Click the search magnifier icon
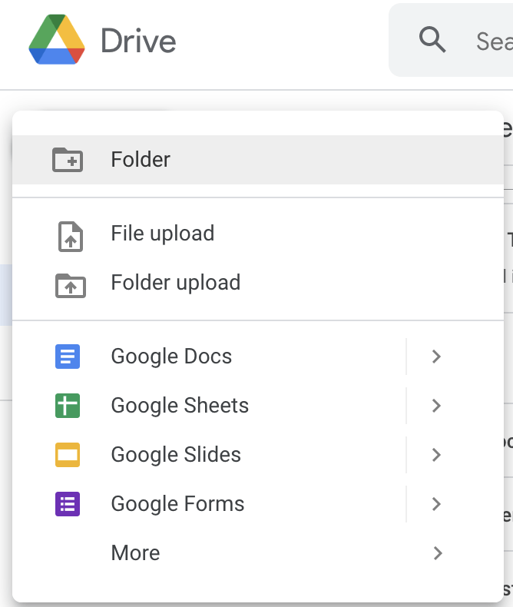The image size is (513, 607). (x=432, y=39)
